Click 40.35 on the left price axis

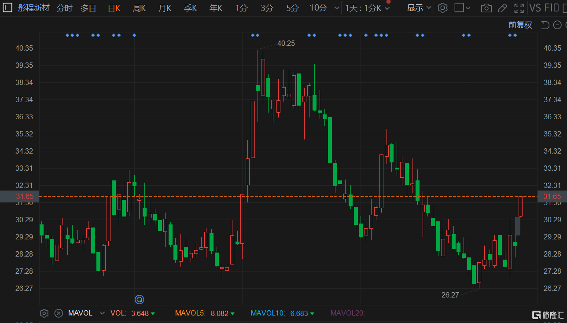point(24,48)
